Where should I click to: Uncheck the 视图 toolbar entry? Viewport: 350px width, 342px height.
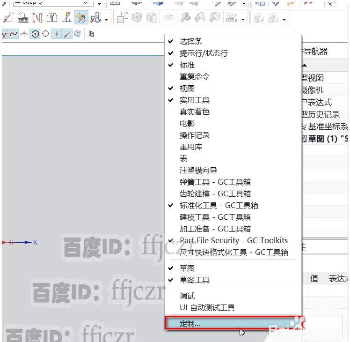233,89
